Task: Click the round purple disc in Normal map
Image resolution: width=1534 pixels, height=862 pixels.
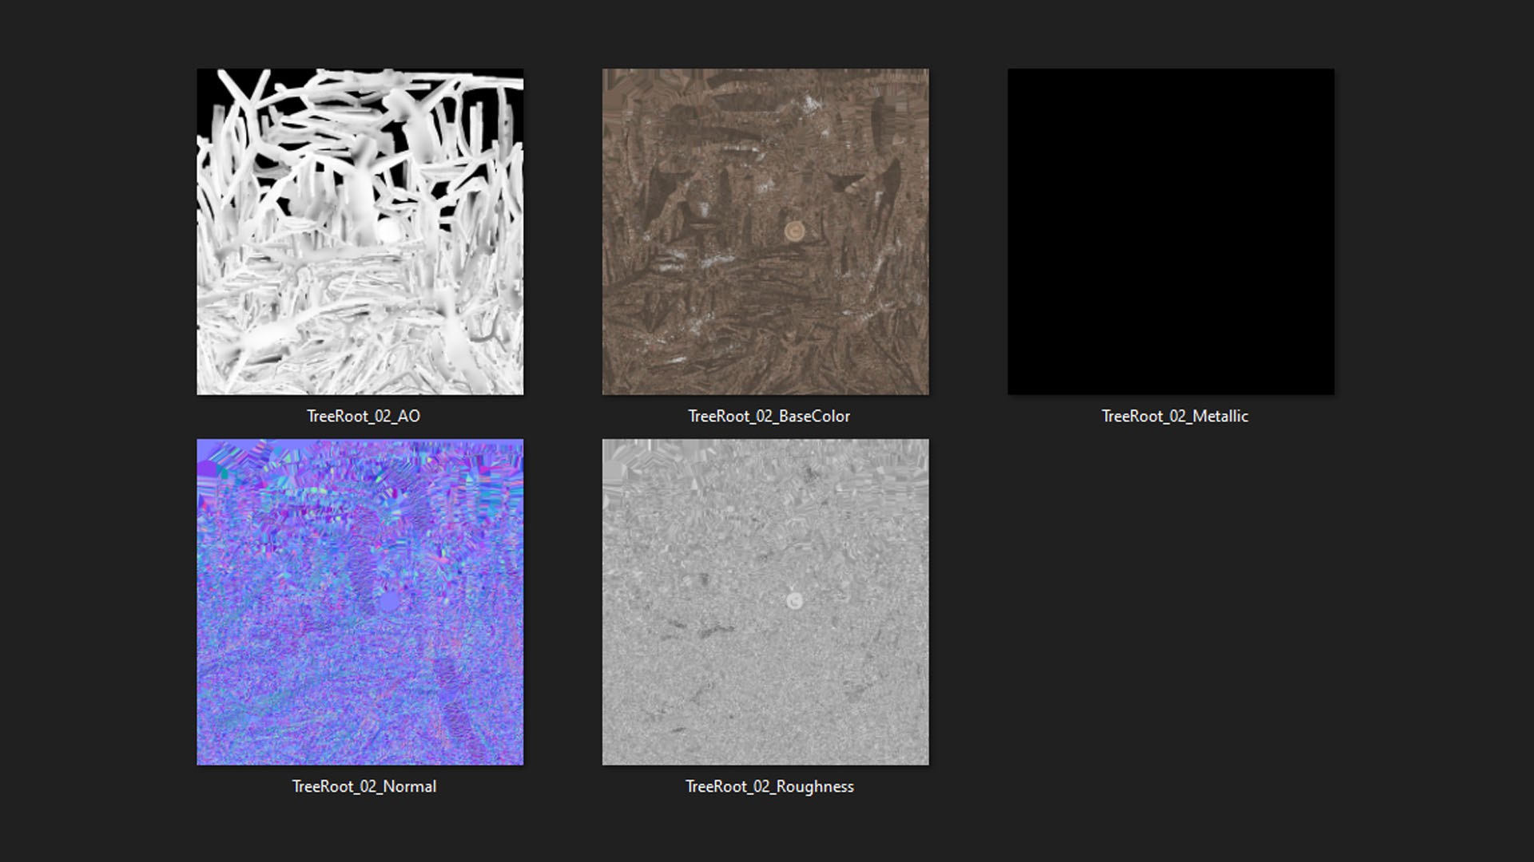Action: pos(389,601)
